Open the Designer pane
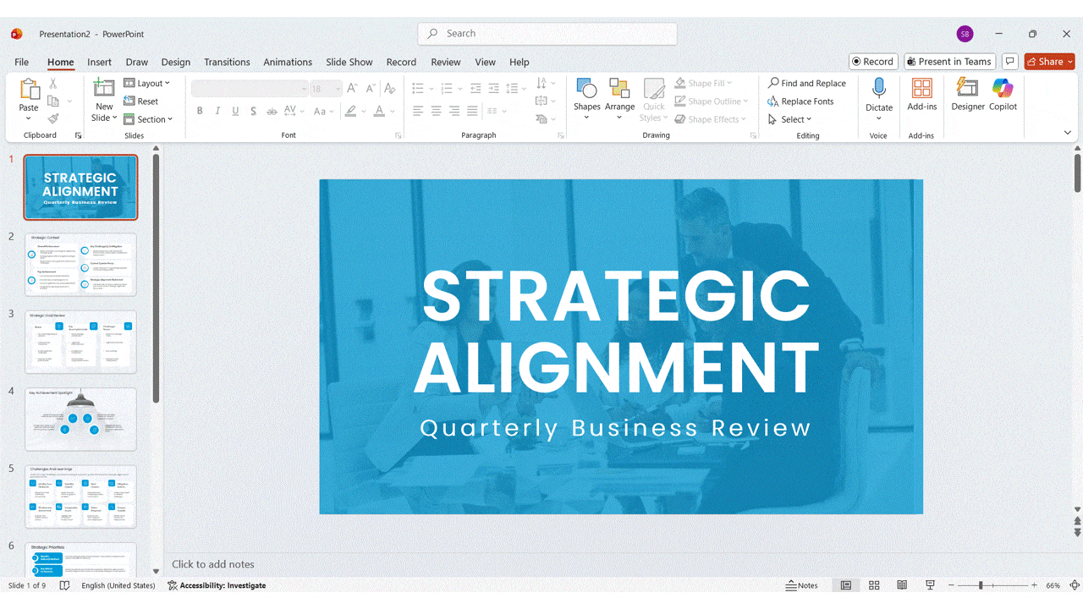 tap(967, 89)
